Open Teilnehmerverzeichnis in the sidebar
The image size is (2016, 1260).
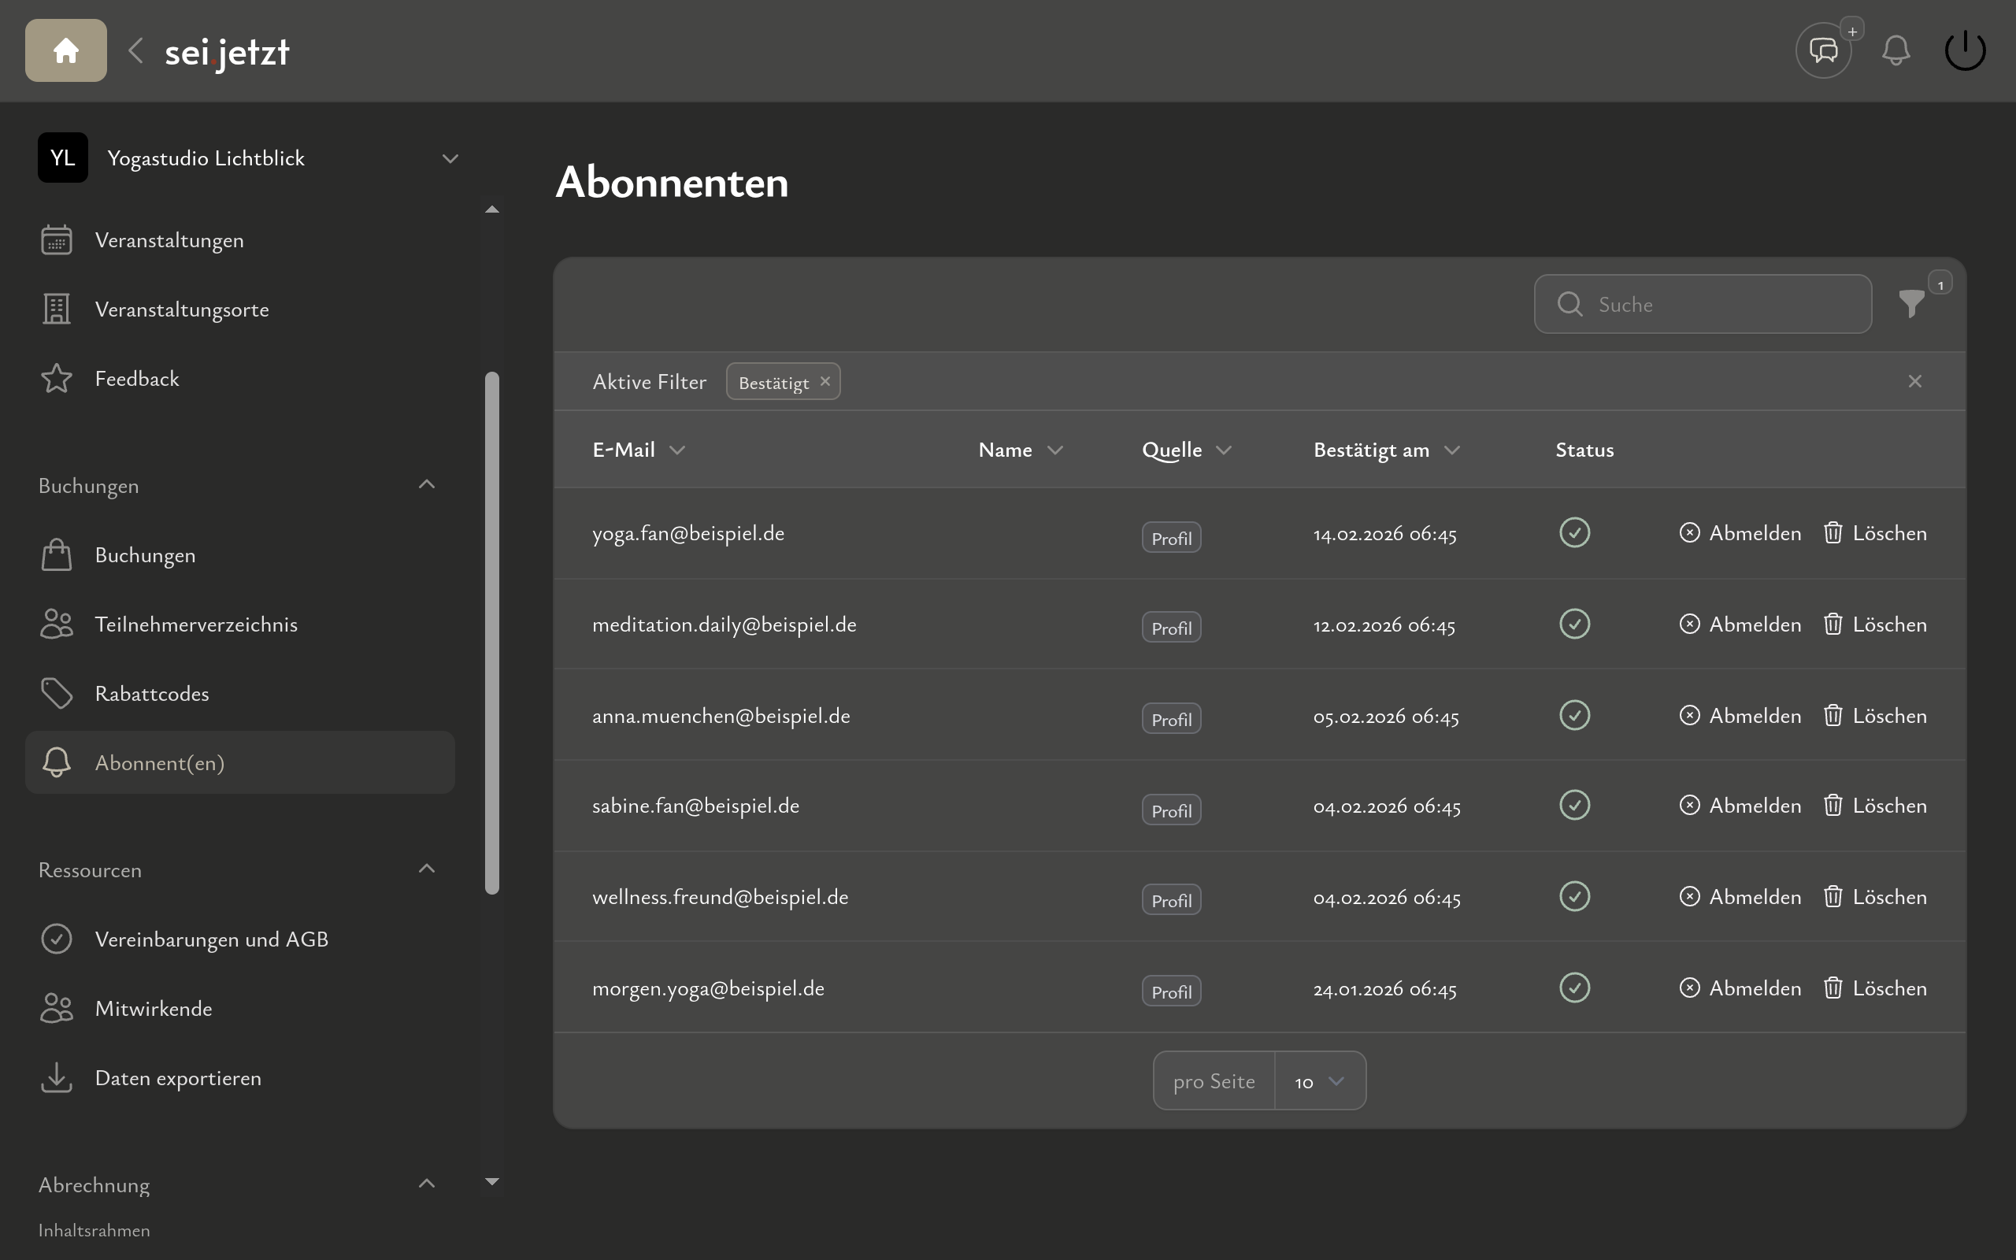point(196,624)
